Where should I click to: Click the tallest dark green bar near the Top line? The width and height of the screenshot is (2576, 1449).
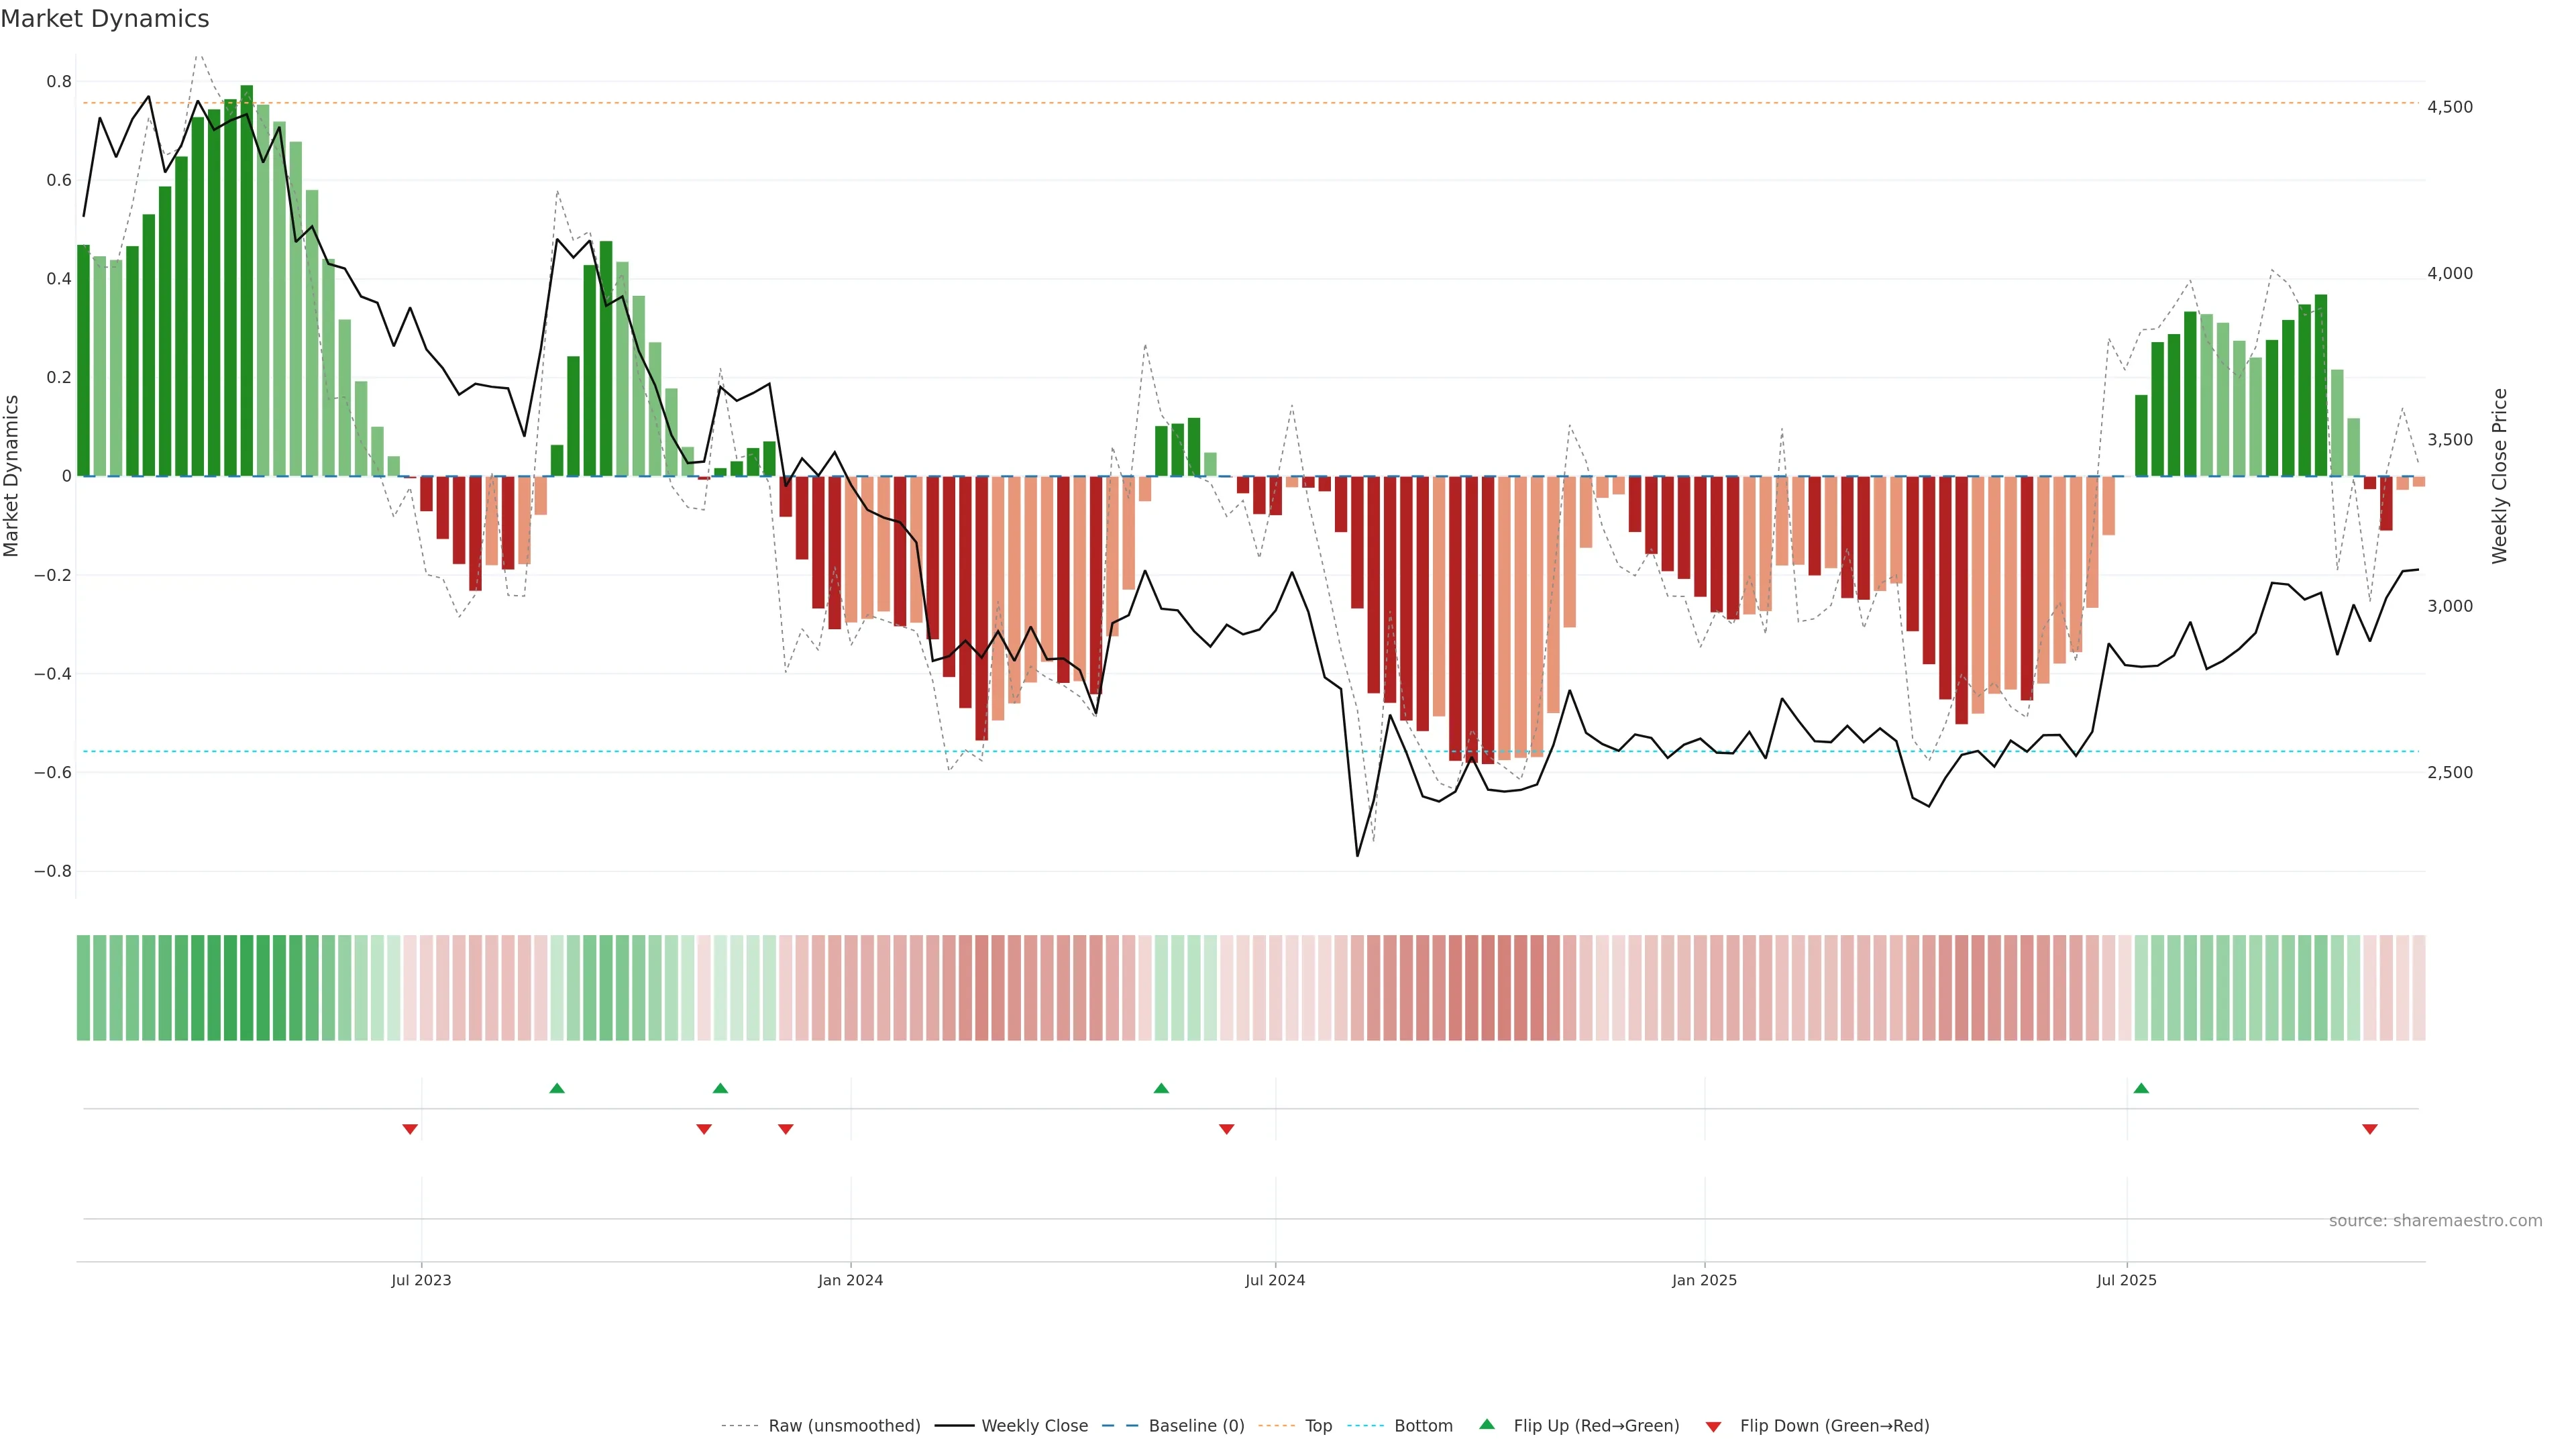click(x=247, y=280)
